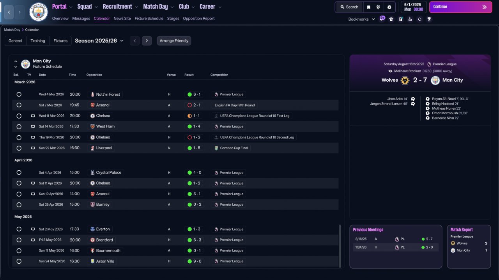Click the Man City badge in Fixture Schedule header
This screenshot has height=280, width=499.
pos(25,64)
